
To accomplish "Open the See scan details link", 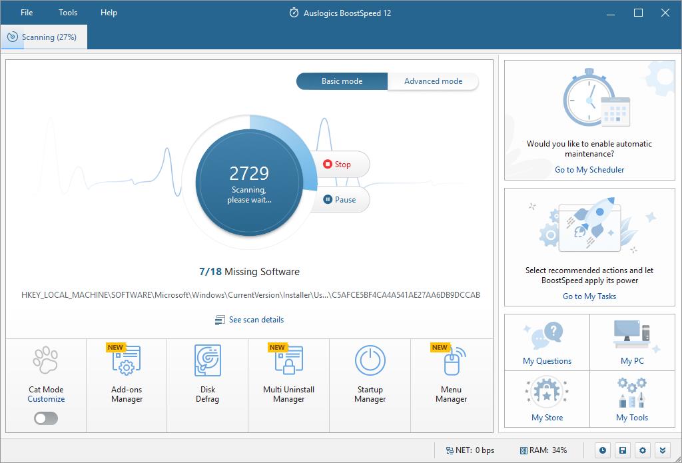I will tap(256, 320).
